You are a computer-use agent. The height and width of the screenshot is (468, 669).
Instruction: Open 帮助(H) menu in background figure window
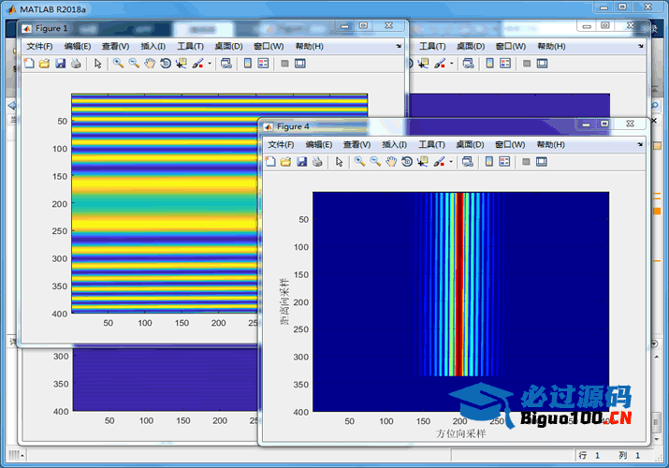pyautogui.click(x=551, y=46)
